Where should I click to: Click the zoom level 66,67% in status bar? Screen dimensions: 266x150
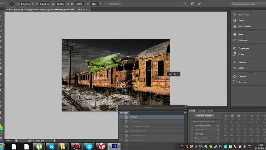pos(9,141)
